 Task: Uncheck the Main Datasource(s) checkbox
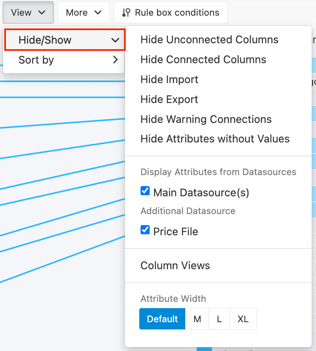click(145, 192)
